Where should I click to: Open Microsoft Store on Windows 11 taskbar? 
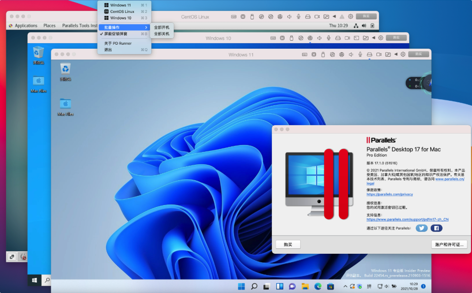click(x=331, y=287)
